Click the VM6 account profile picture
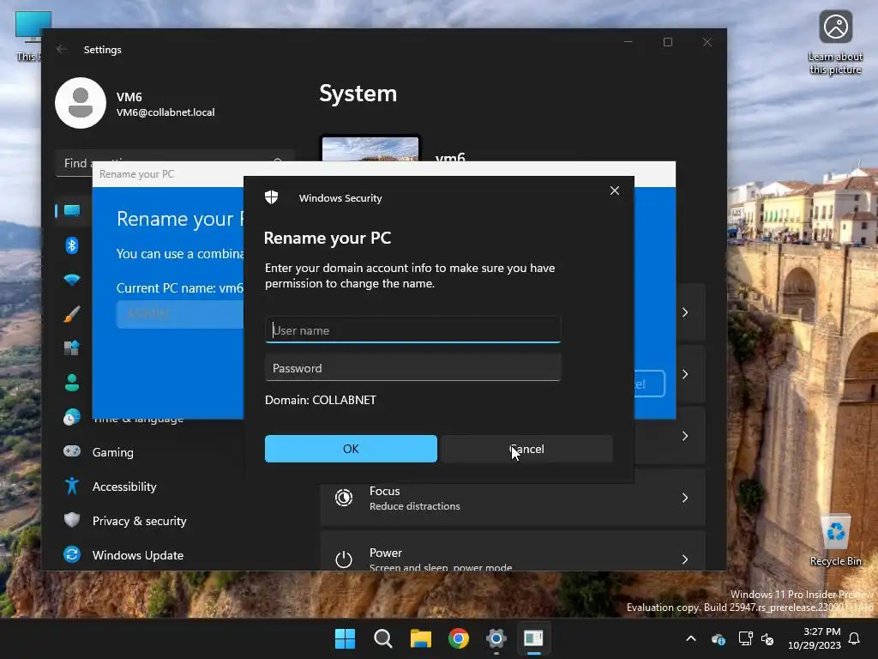Image resolution: width=878 pixels, height=659 pixels. [x=81, y=103]
